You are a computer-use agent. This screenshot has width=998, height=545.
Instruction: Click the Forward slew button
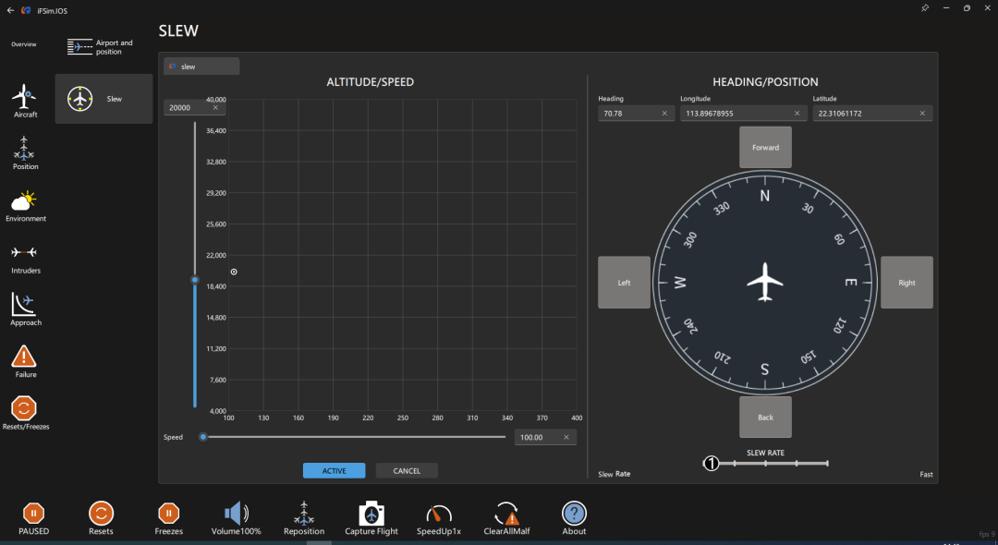tap(765, 148)
